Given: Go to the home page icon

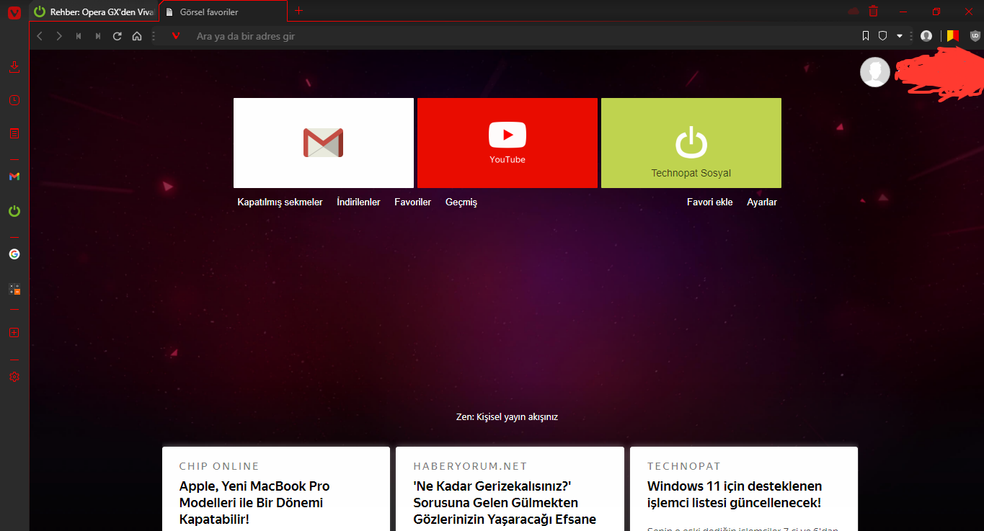Looking at the screenshot, I should (137, 36).
